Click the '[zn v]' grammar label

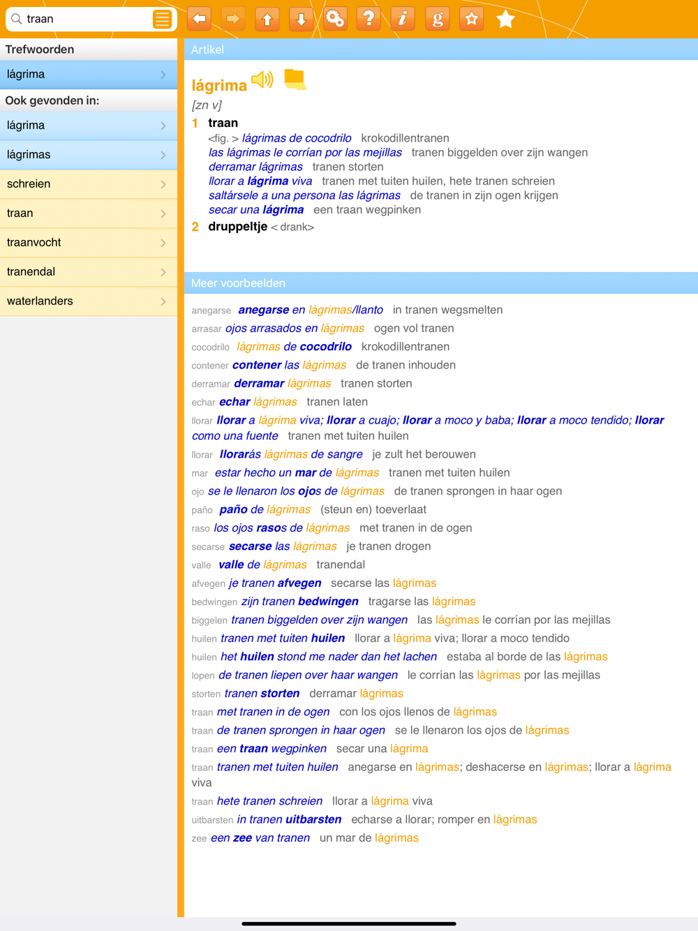(207, 105)
